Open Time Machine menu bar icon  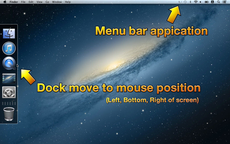pos(185,2)
